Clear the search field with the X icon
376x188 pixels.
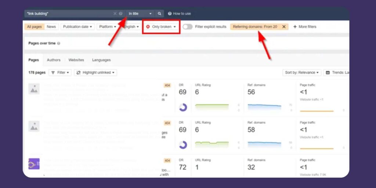(x=115, y=14)
